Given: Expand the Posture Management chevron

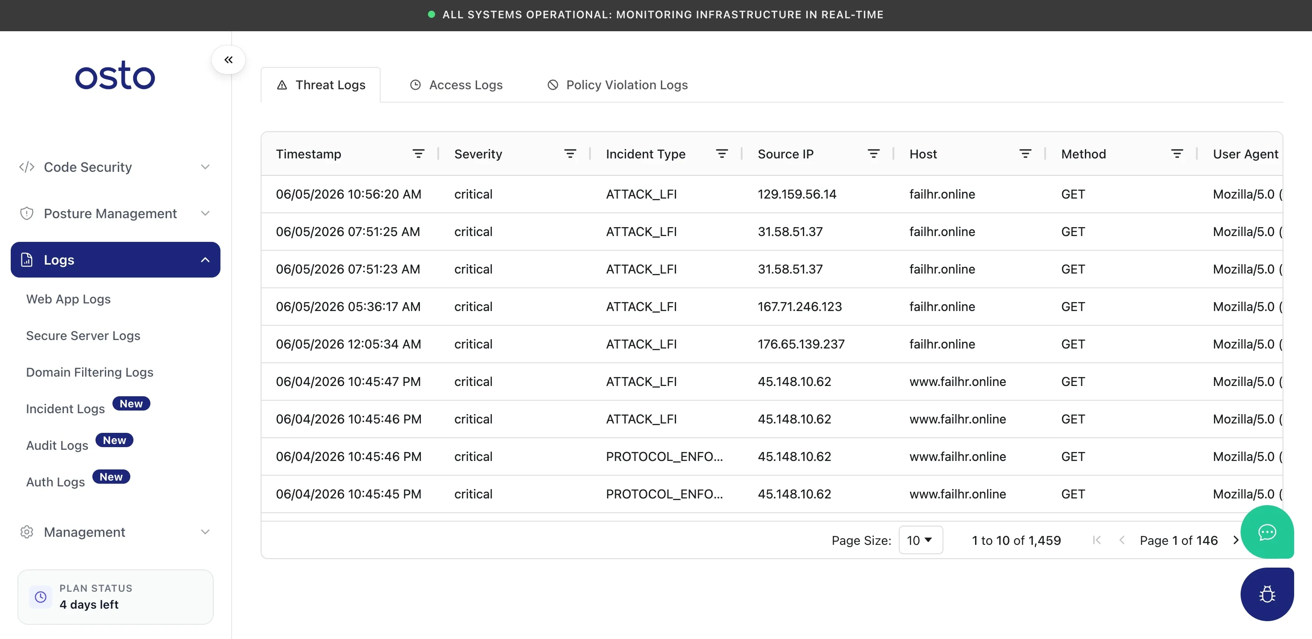Looking at the screenshot, I should point(205,213).
